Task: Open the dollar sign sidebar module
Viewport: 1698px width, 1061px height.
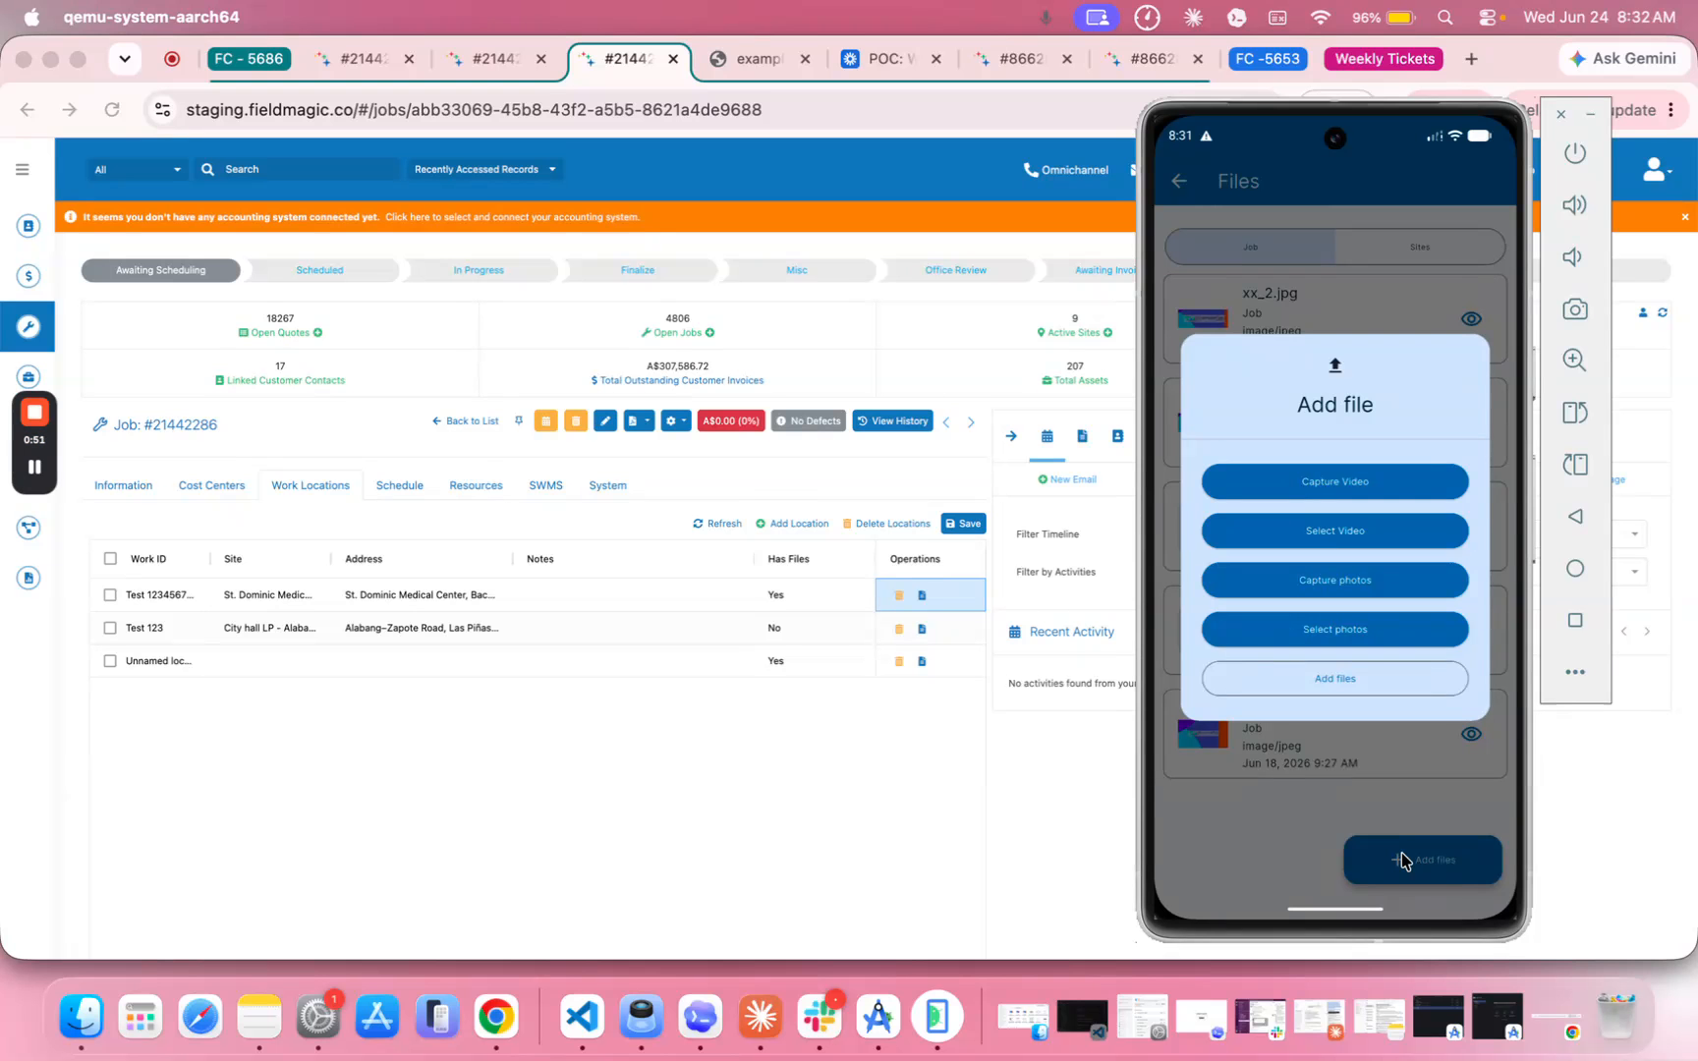Action: point(28,276)
